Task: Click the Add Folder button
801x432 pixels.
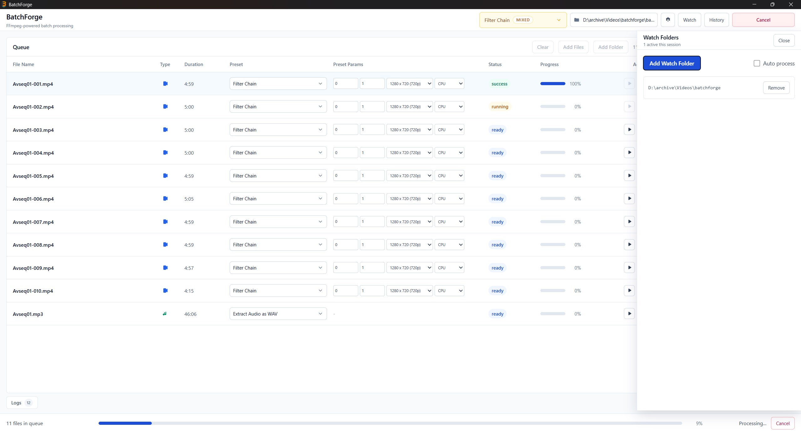Action: pos(610,47)
